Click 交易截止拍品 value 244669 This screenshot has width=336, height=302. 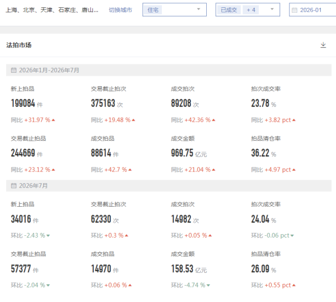click(23, 153)
